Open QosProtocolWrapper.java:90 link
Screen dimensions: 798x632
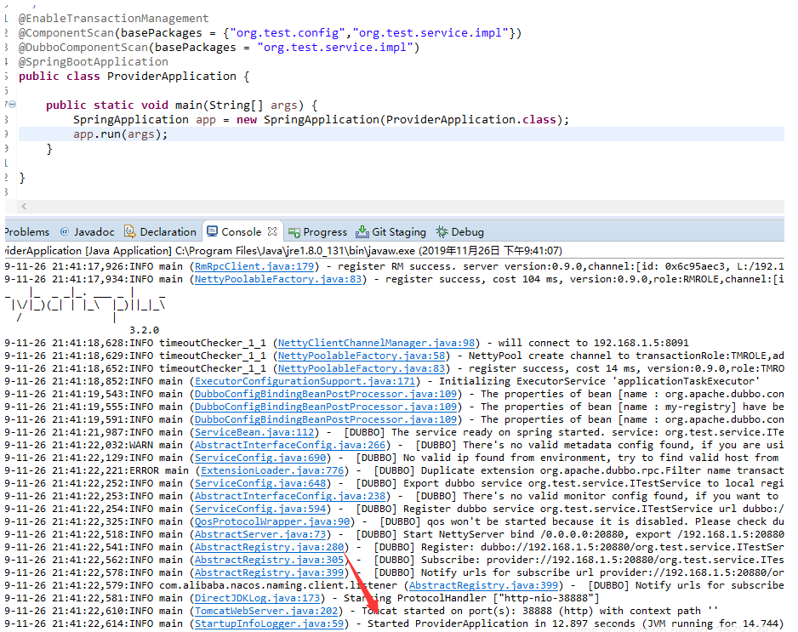click(x=273, y=521)
